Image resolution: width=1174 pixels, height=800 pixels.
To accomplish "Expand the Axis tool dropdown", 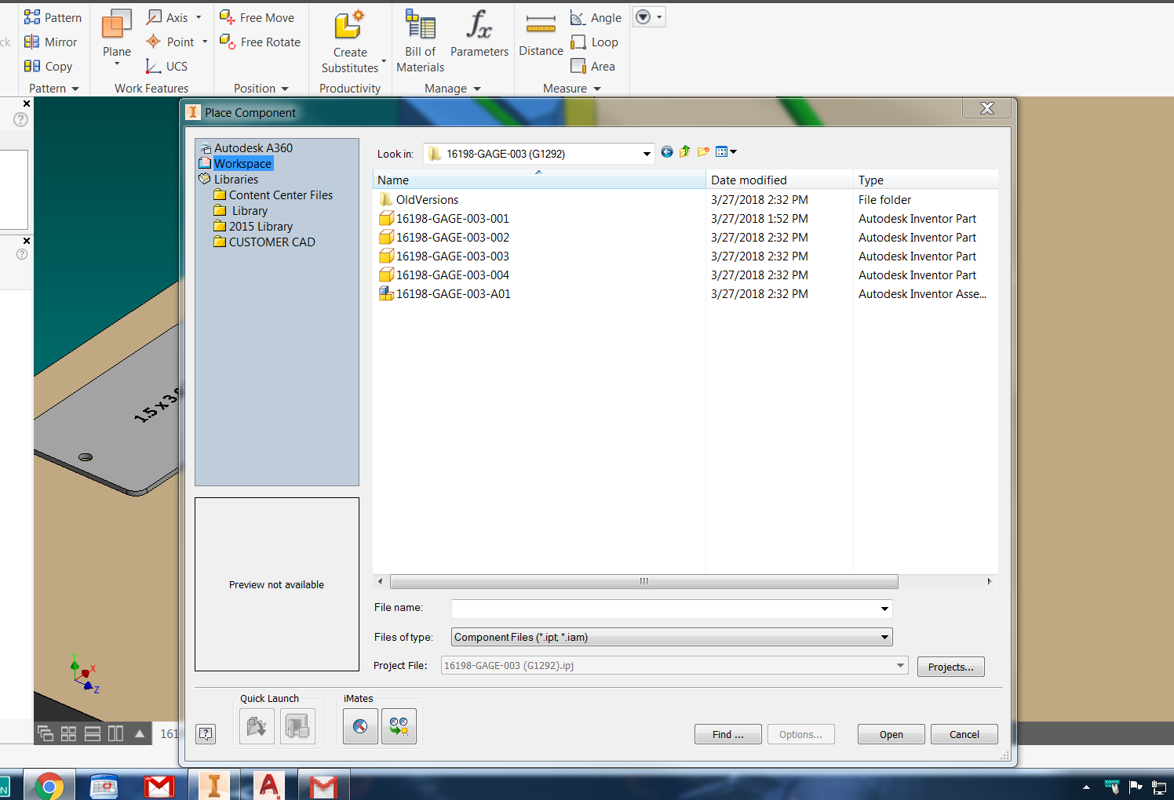I will [x=199, y=16].
